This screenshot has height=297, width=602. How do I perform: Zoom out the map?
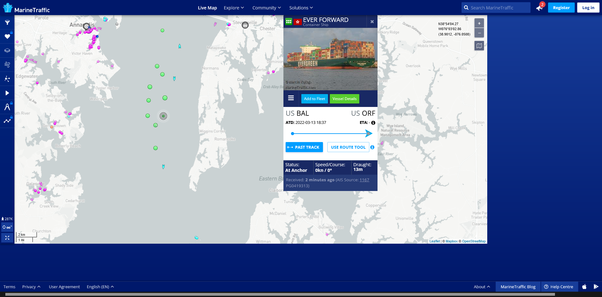[479, 33]
